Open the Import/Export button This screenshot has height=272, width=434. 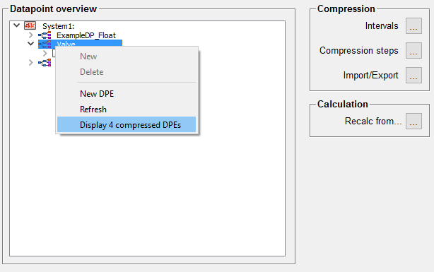(x=414, y=75)
